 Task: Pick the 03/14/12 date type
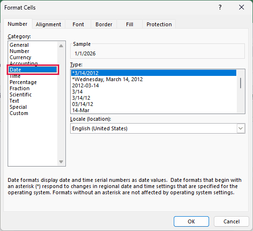pos(154,104)
